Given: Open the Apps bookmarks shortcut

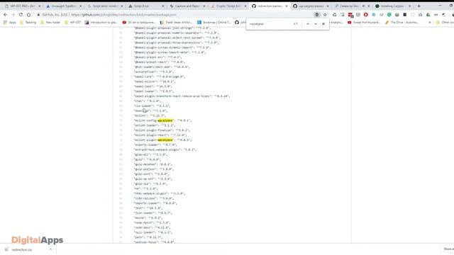Looking at the screenshot, I should tap(9, 22).
